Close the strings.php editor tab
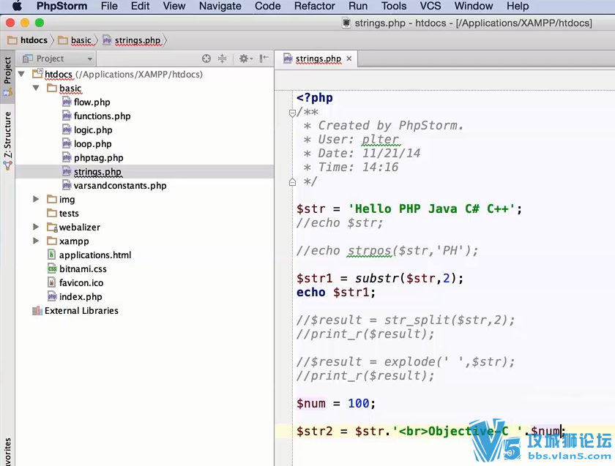This screenshot has width=615, height=466. [x=349, y=59]
